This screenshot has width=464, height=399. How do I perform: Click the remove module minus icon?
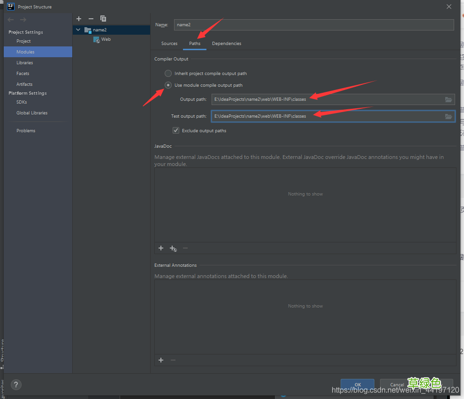[91, 19]
